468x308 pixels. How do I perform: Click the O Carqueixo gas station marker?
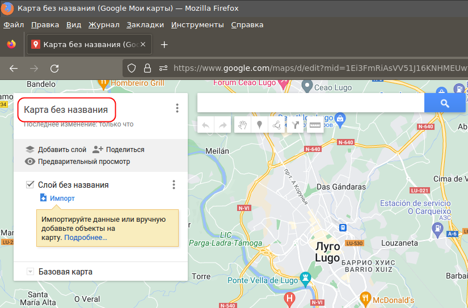click(x=437, y=230)
